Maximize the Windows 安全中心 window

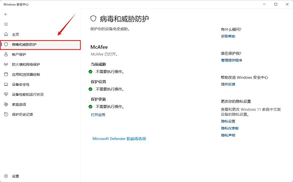276,4
